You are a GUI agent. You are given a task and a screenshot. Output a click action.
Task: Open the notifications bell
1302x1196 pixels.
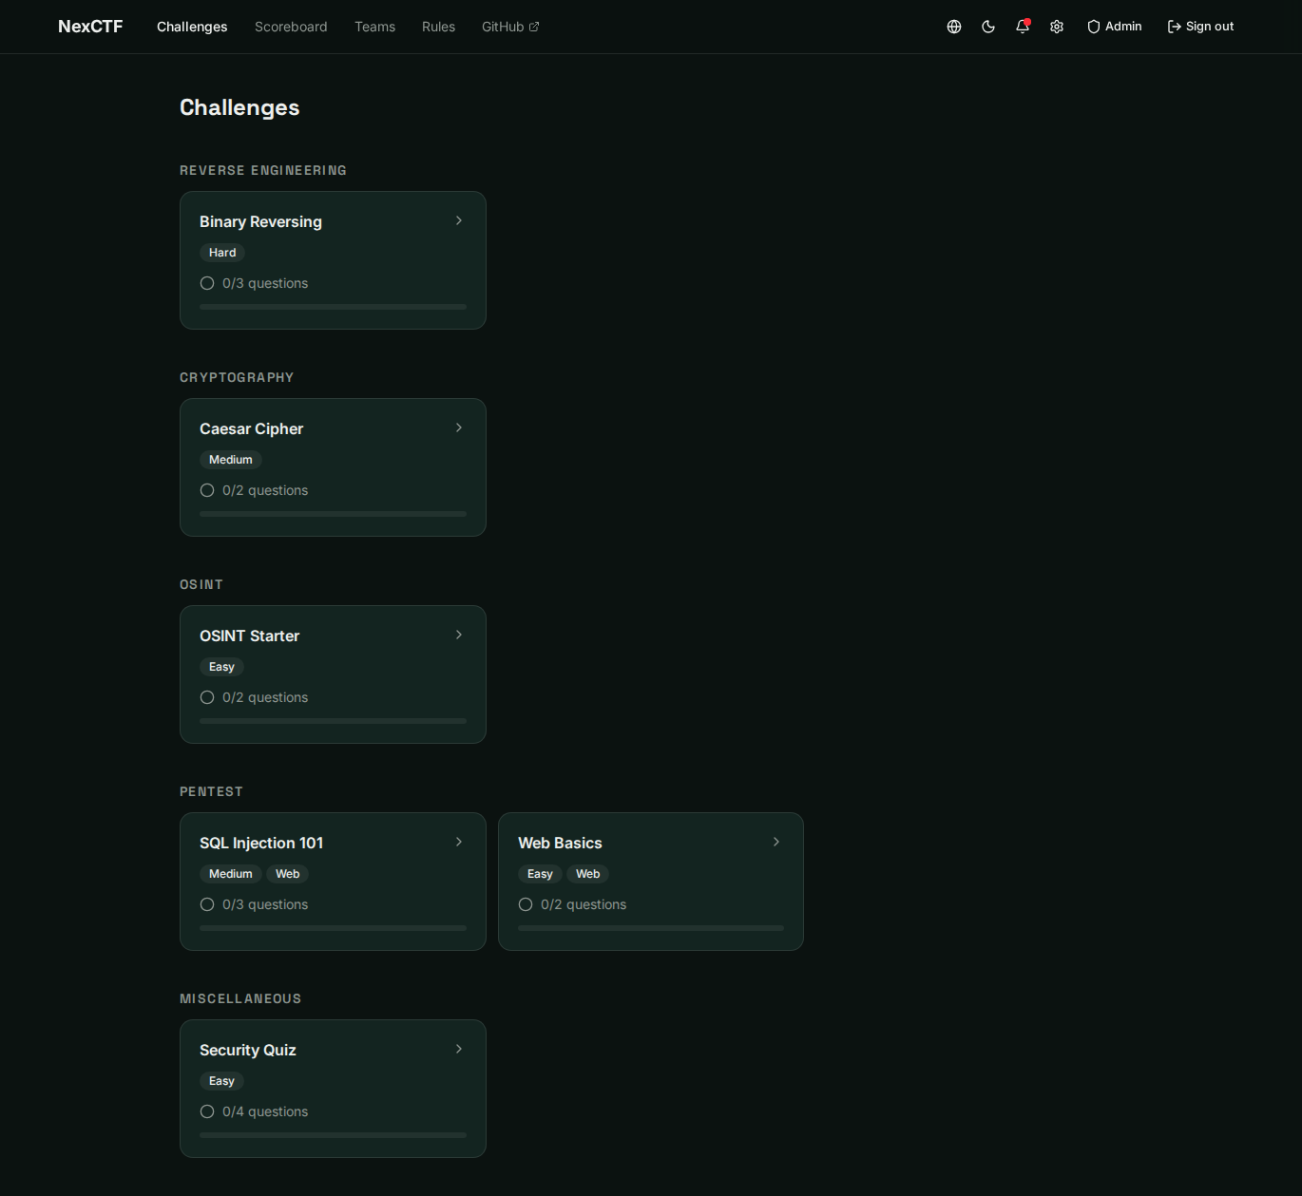click(x=1023, y=27)
